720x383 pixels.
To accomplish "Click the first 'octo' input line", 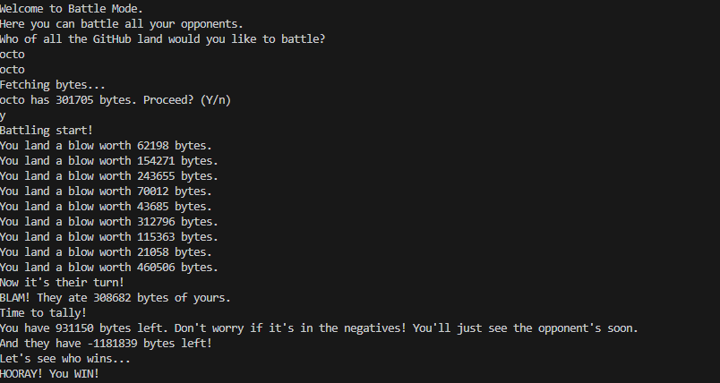I will tap(13, 54).
